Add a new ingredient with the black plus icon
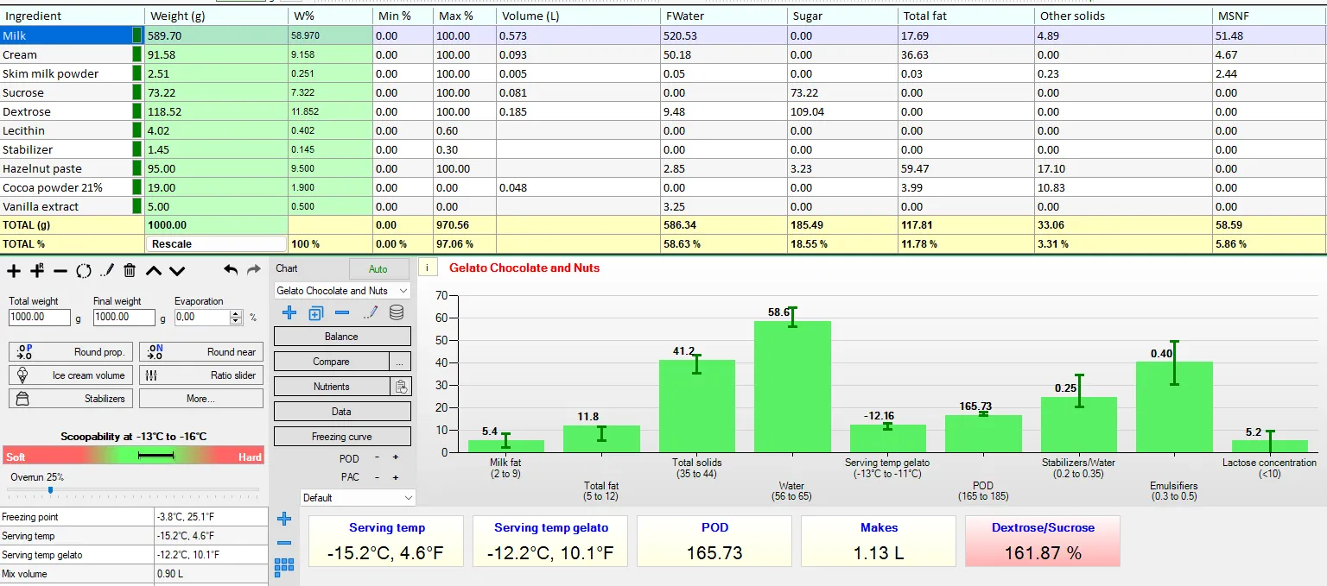The width and height of the screenshot is (1327, 586). [x=14, y=271]
